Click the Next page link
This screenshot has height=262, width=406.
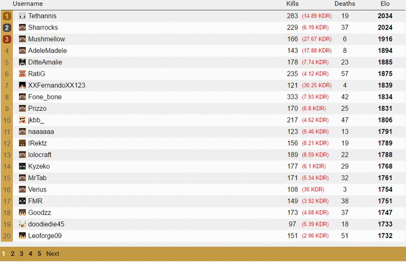click(x=53, y=254)
